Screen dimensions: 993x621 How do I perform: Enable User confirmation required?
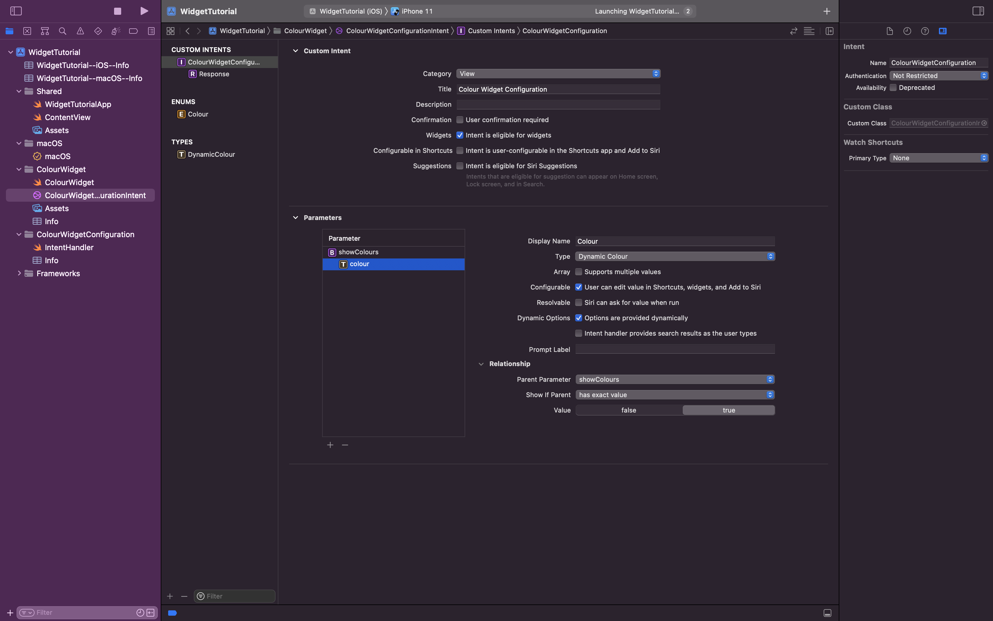point(460,120)
